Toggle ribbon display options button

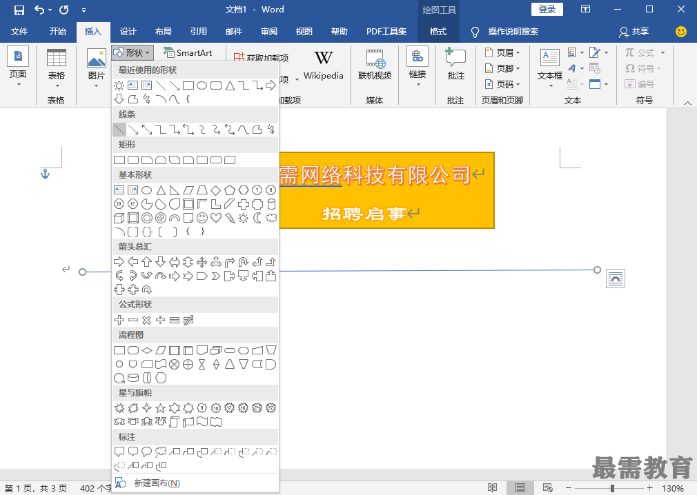[x=586, y=10]
